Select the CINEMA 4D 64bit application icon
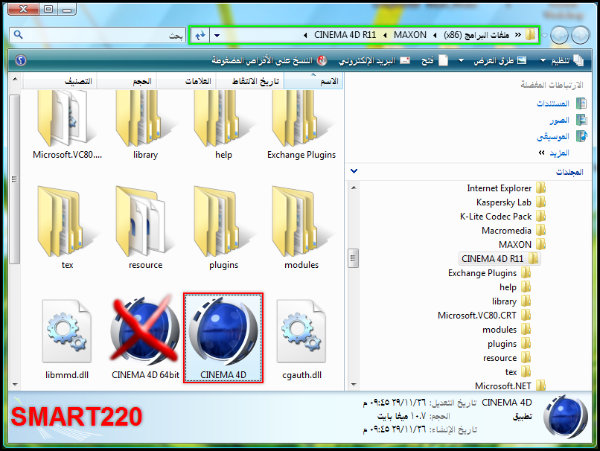This screenshot has height=451, width=600. pos(145,331)
